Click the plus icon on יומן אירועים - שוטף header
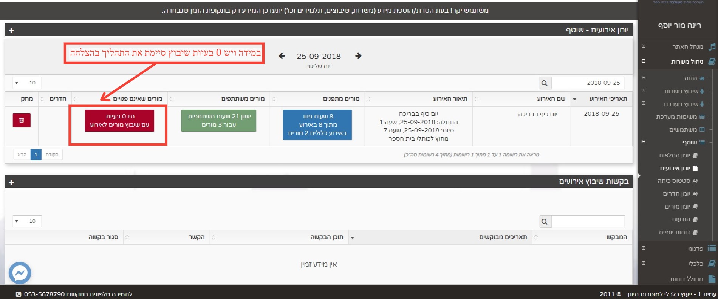 click(11, 31)
